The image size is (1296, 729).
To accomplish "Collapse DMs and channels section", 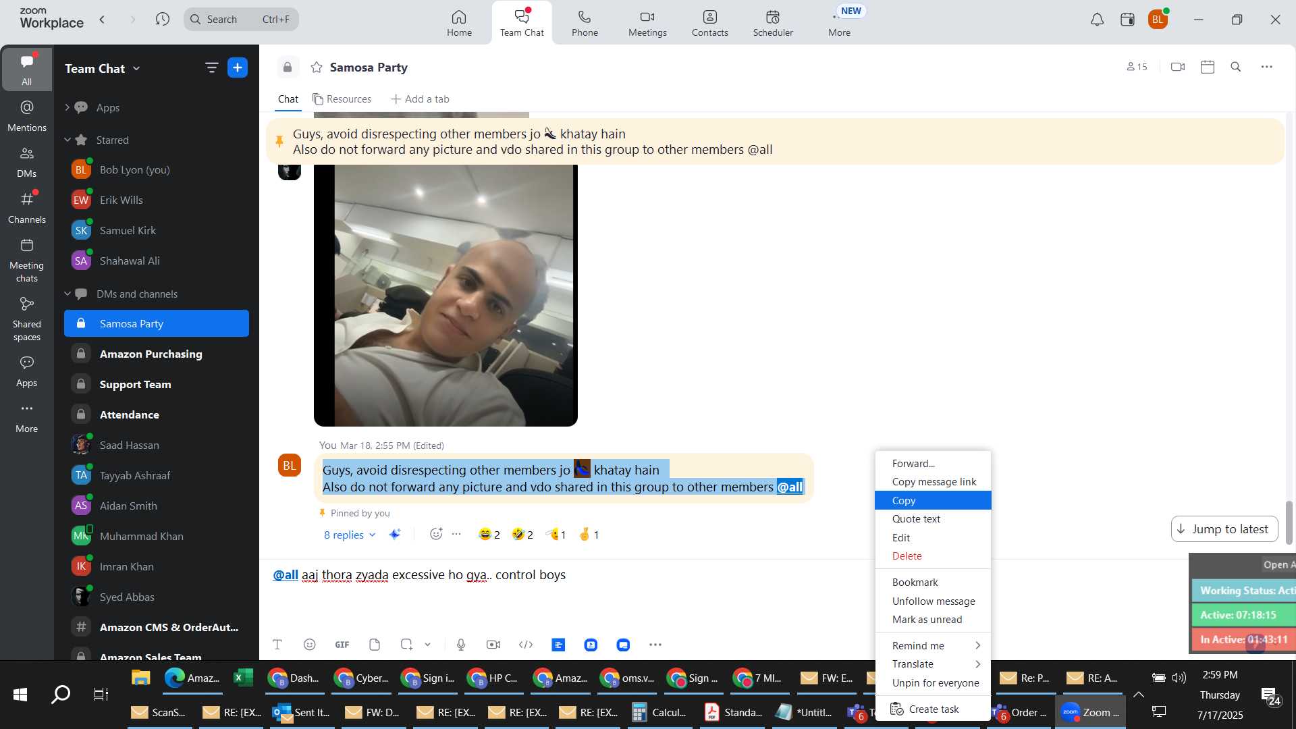I will pos(67,294).
